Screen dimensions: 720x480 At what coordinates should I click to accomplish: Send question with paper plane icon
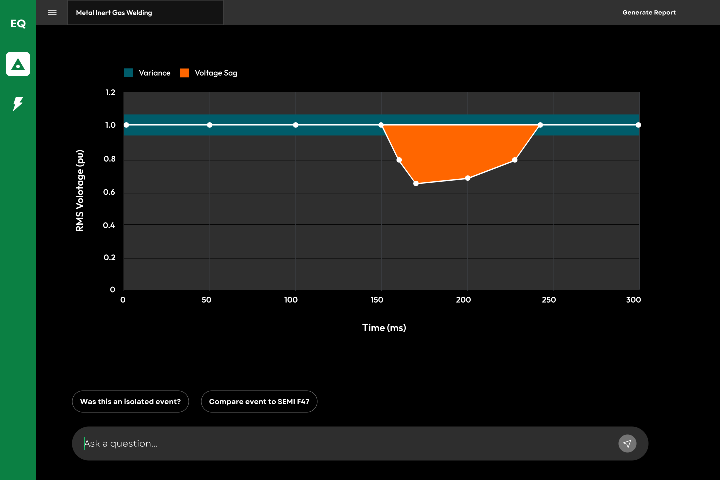coord(627,443)
